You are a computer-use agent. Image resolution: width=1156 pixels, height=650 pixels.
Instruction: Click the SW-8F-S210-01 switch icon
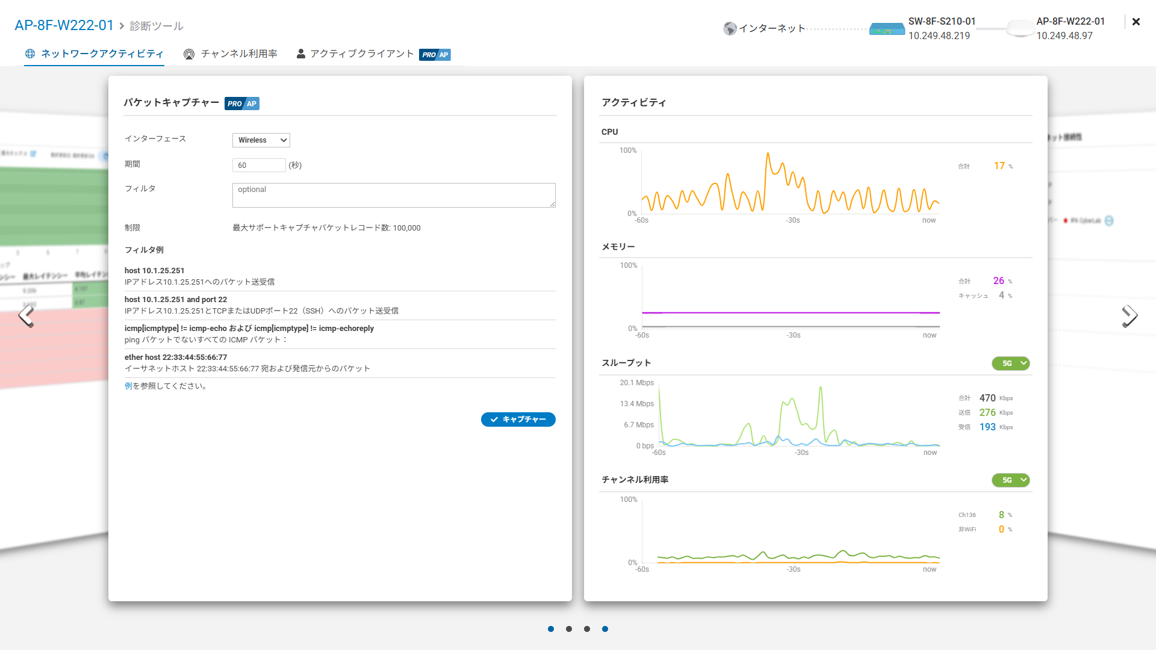click(887, 29)
